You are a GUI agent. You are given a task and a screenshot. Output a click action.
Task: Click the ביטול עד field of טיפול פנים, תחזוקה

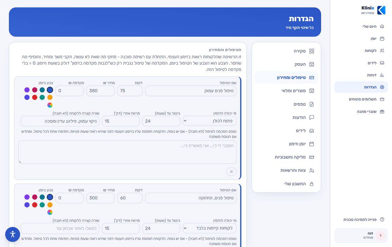tap(161, 228)
